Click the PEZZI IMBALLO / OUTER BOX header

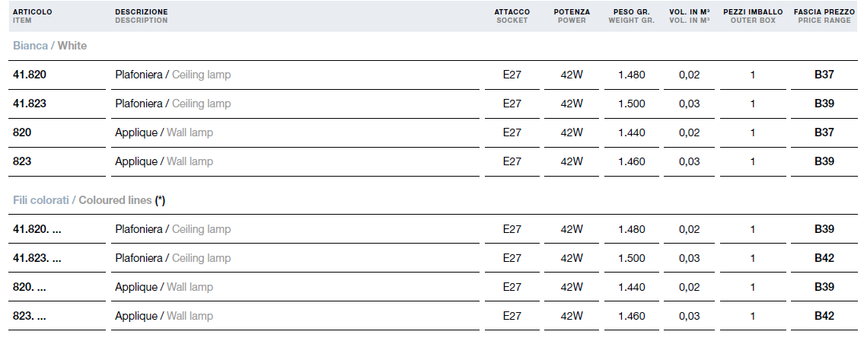click(x=753, y=16)
